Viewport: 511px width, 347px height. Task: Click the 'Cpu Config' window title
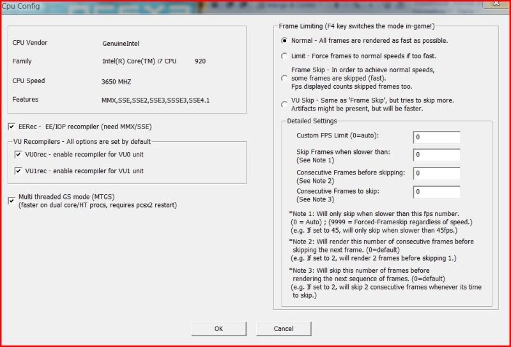20,6
